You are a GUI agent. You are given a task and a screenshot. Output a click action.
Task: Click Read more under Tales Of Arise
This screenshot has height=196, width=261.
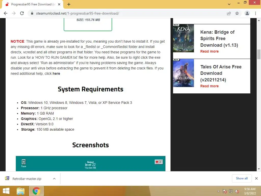pyautogui.click(x=210, y=86)
